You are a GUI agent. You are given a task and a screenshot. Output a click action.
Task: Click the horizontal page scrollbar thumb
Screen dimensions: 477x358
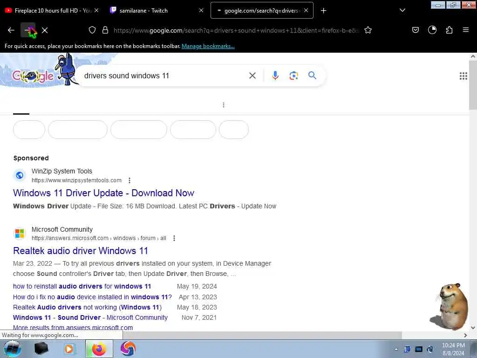(262, 335)
